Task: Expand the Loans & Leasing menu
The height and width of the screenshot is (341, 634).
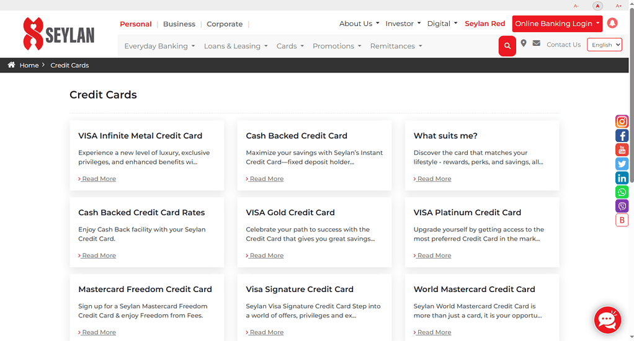Action: click(236, 46)
